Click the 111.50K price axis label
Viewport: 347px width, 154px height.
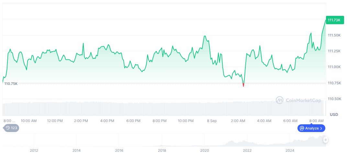pos(334,35)
